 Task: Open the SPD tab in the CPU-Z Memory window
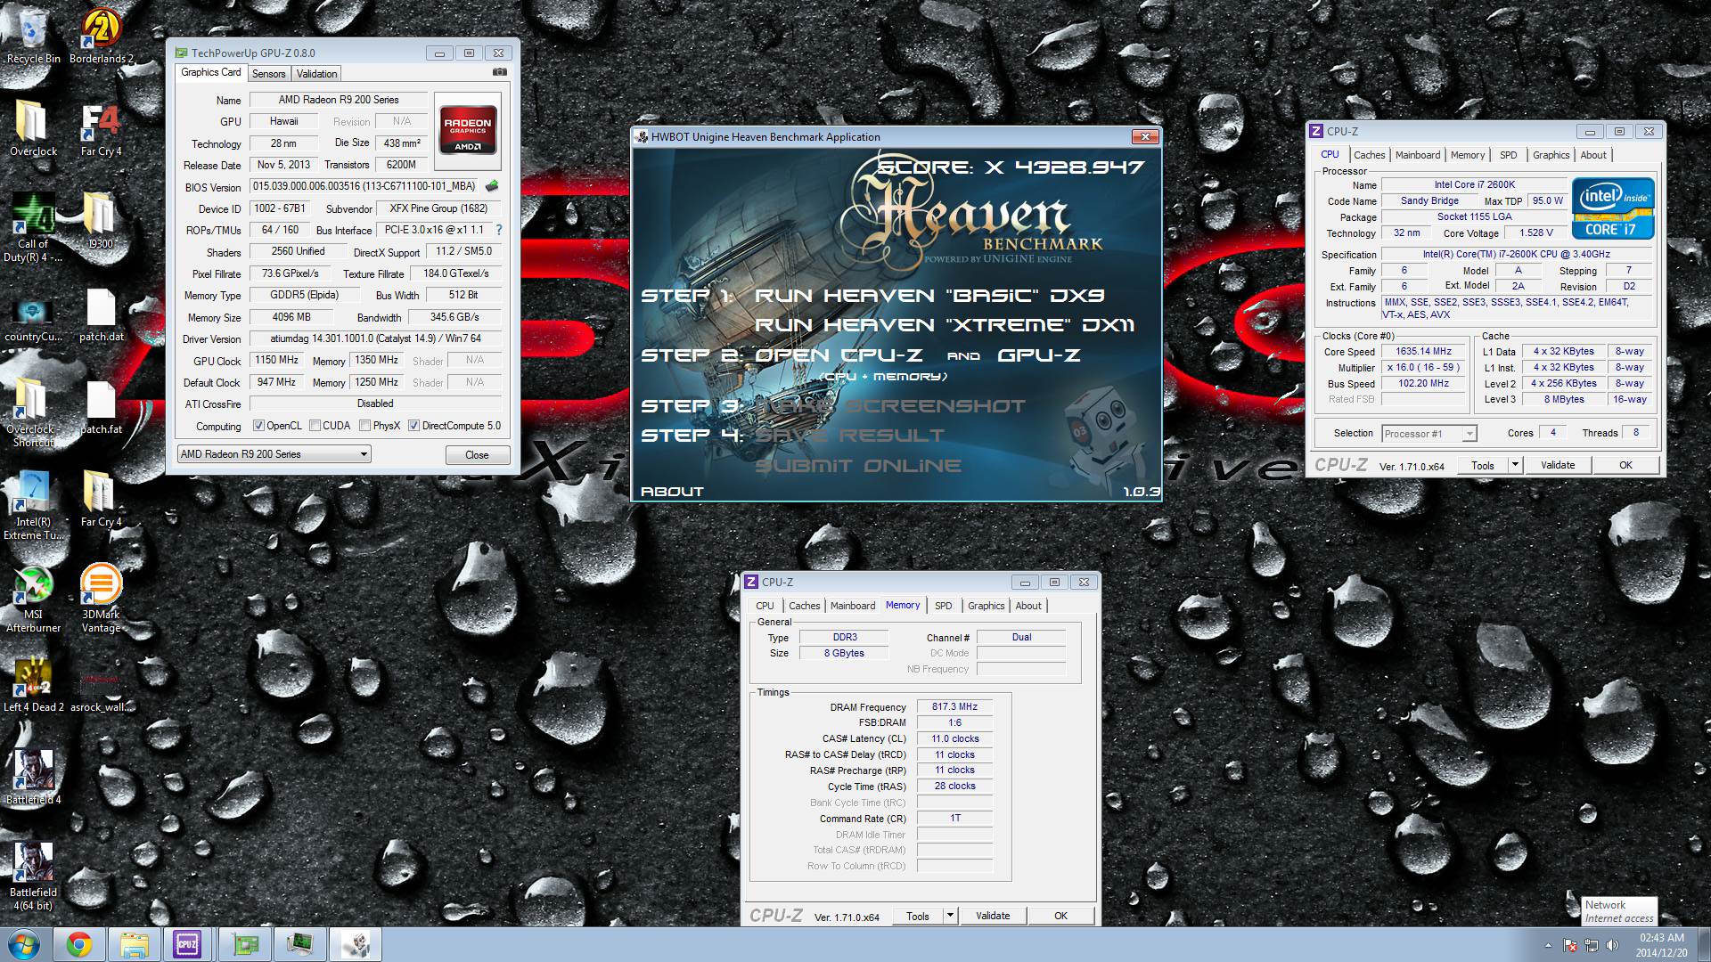coord(943,606)
